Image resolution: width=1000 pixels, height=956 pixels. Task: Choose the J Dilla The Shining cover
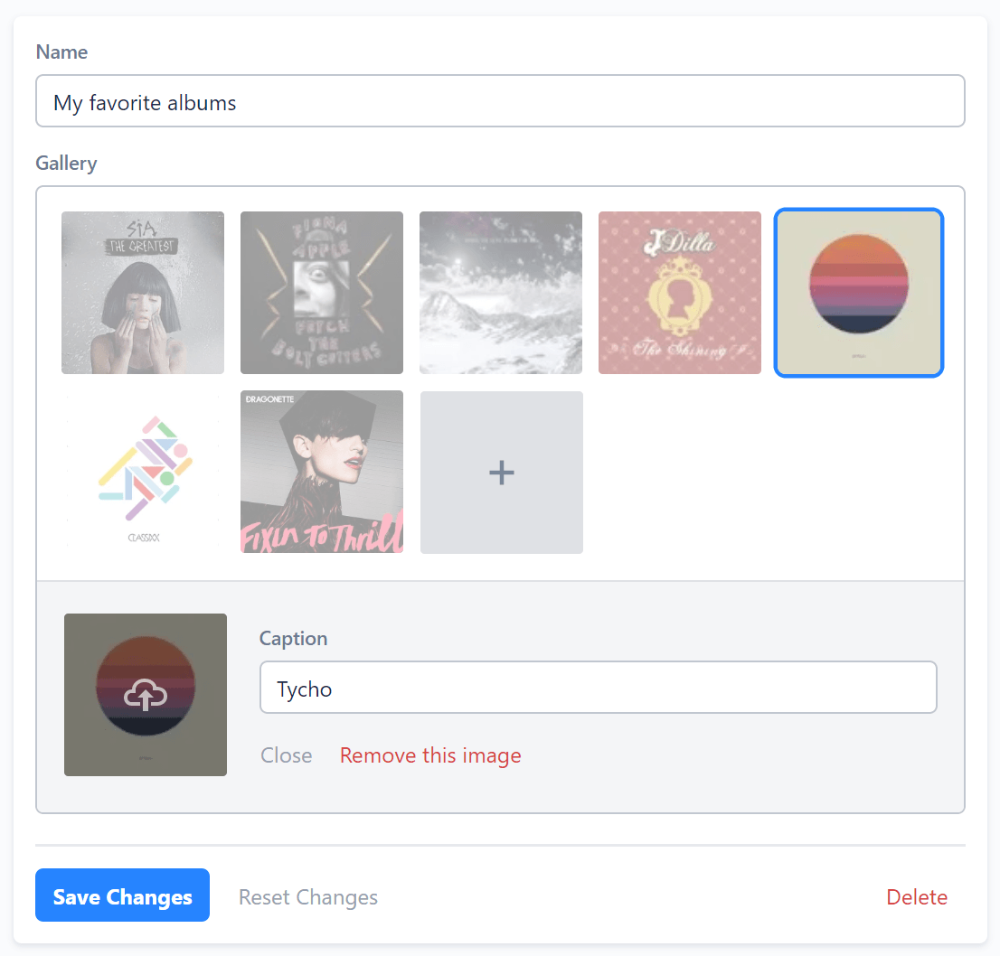[x=680, y=293]
